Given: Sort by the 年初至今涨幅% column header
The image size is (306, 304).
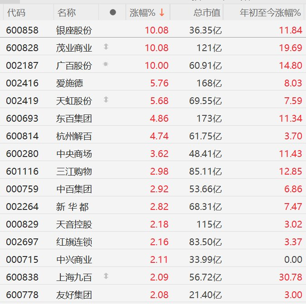Looking at the screenshot, I should (270, 13).
